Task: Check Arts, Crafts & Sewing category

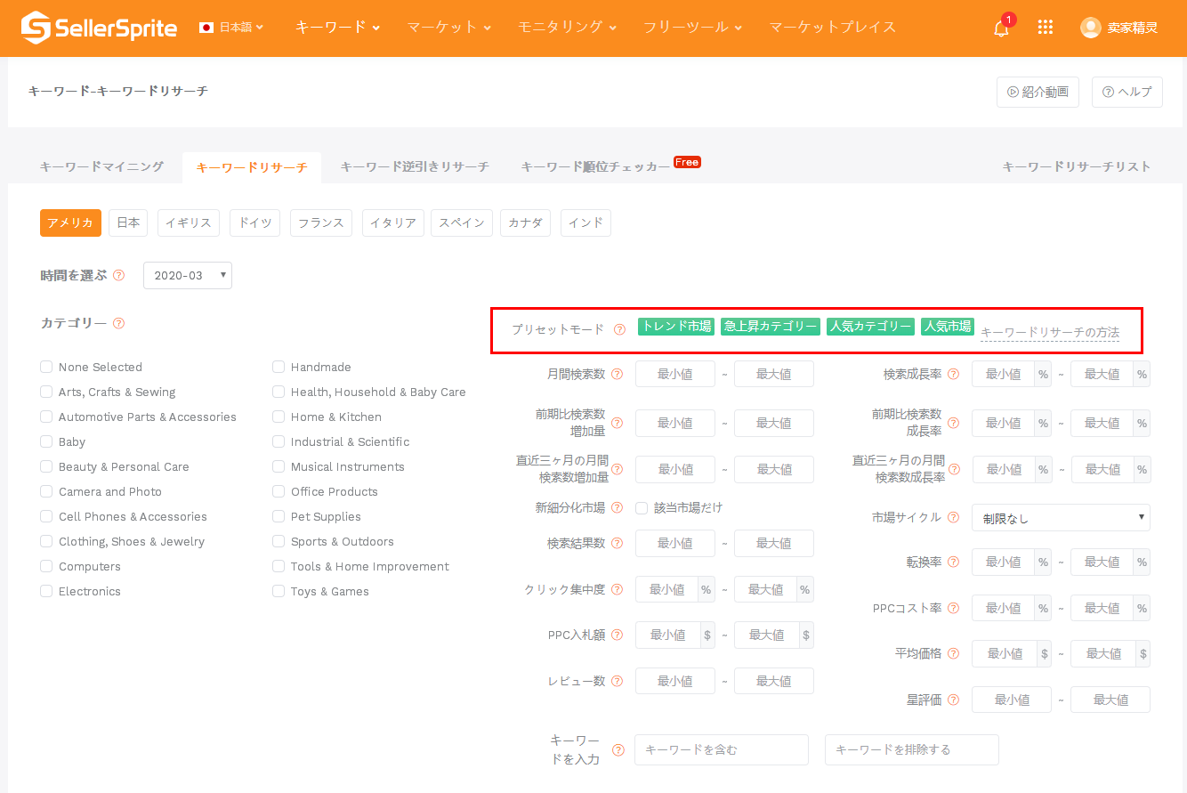Action: (x=46, y=392)
